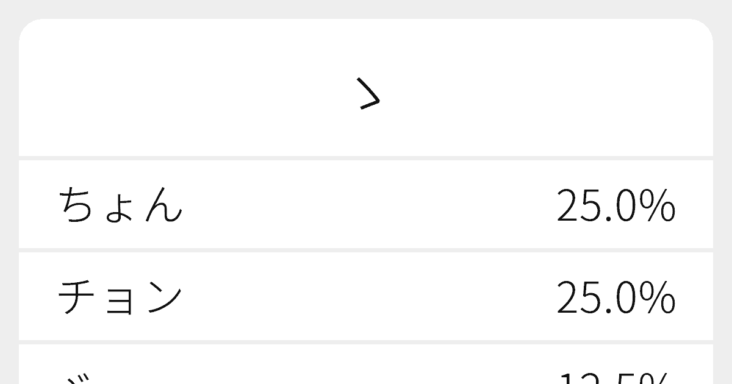732x384 pixels.
Task: Click the rounded top-left corner of header card
Action: click(x=27, y=27)
